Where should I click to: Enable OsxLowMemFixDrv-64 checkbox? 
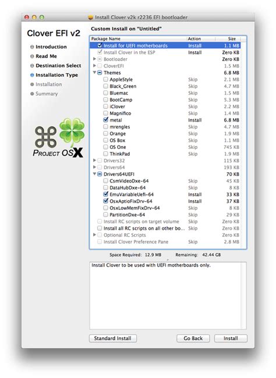coord(105,208)
